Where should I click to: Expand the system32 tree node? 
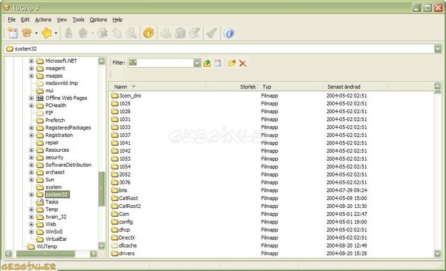pyautogui.click(x=31, y=195)
